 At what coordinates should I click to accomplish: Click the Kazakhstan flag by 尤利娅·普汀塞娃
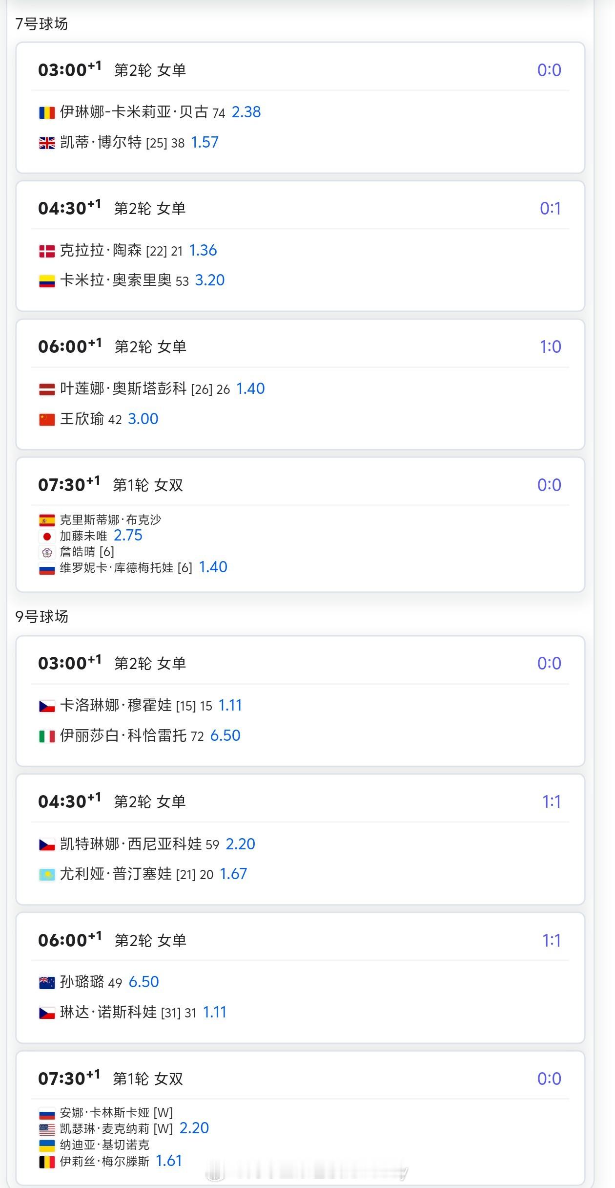point(47,875)
